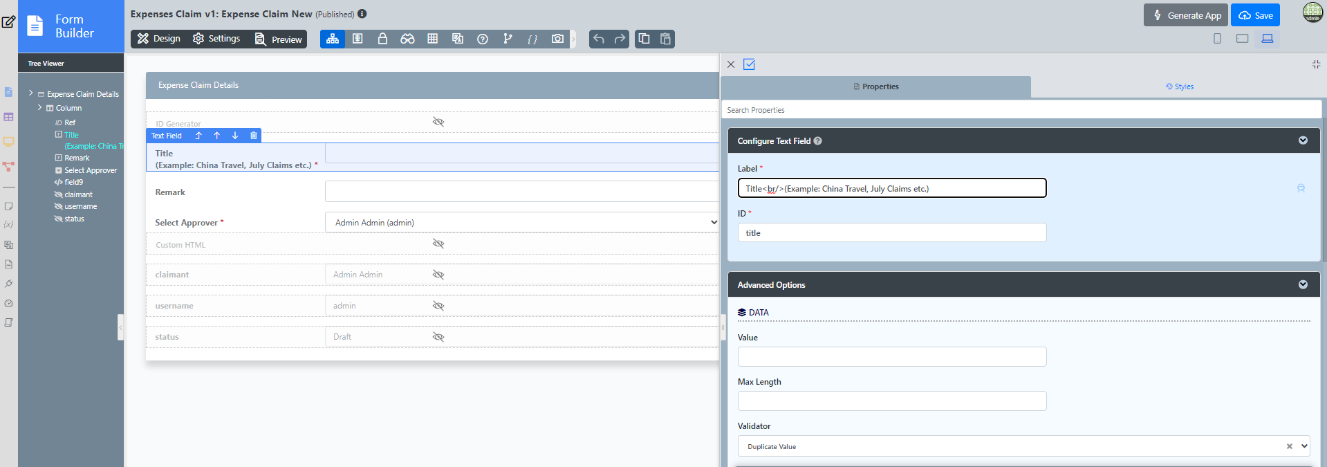Click the lock permission icon in toolbar
Image resolution: width=1327 pixels, height=467 pixels.
(x=382, y=39)
